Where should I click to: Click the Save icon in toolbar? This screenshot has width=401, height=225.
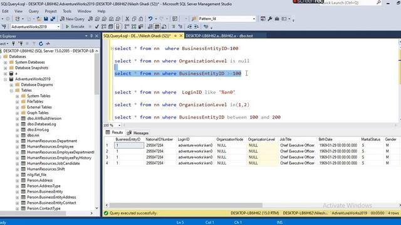point(46,19)
